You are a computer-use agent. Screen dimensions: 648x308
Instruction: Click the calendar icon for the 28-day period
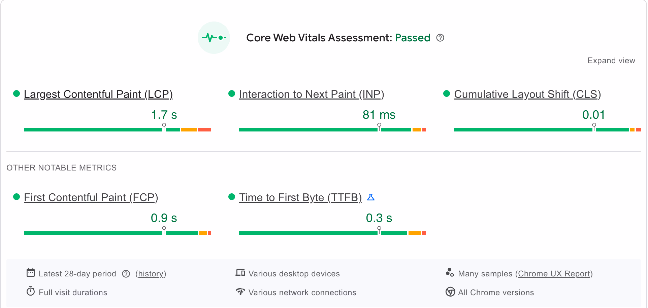click(31, 273)
